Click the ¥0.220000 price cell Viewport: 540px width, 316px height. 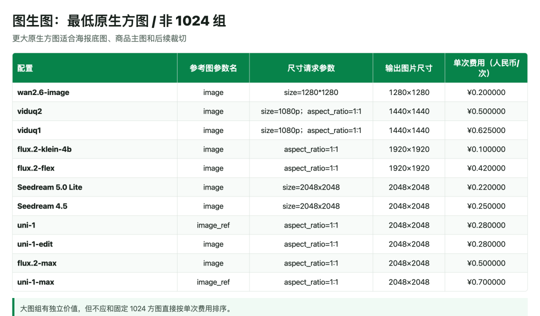[486, 187]
